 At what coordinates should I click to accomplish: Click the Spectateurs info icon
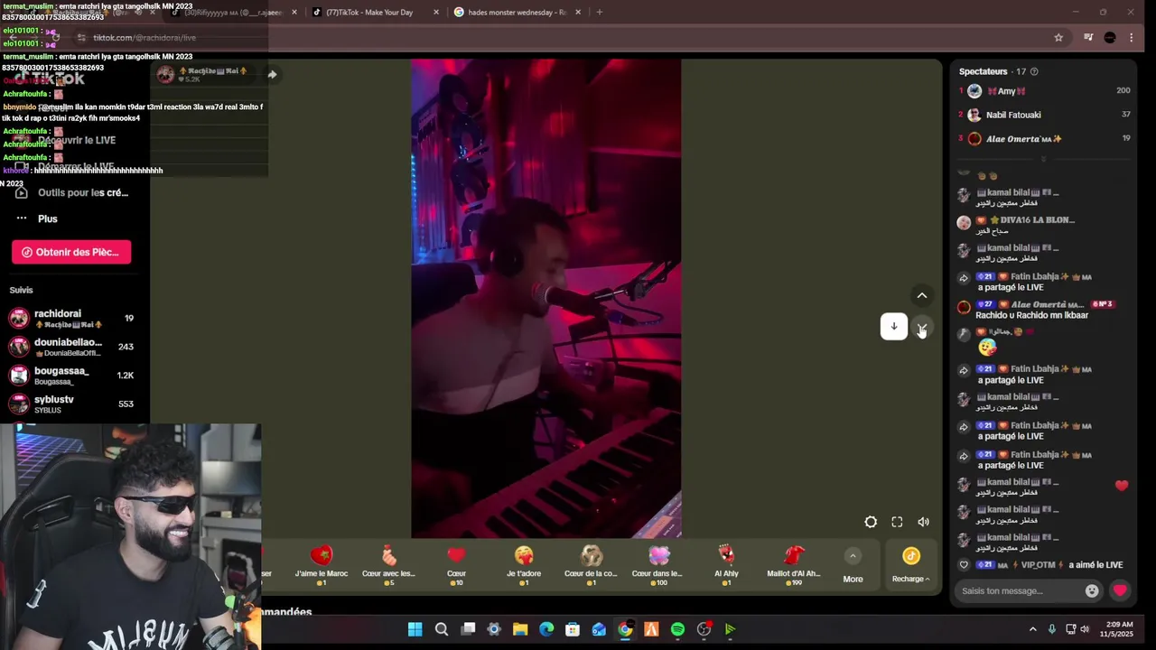(x=1034, y=71)
